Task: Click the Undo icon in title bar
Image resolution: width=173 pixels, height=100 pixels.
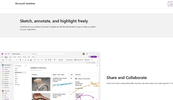Action: [8, 54]
